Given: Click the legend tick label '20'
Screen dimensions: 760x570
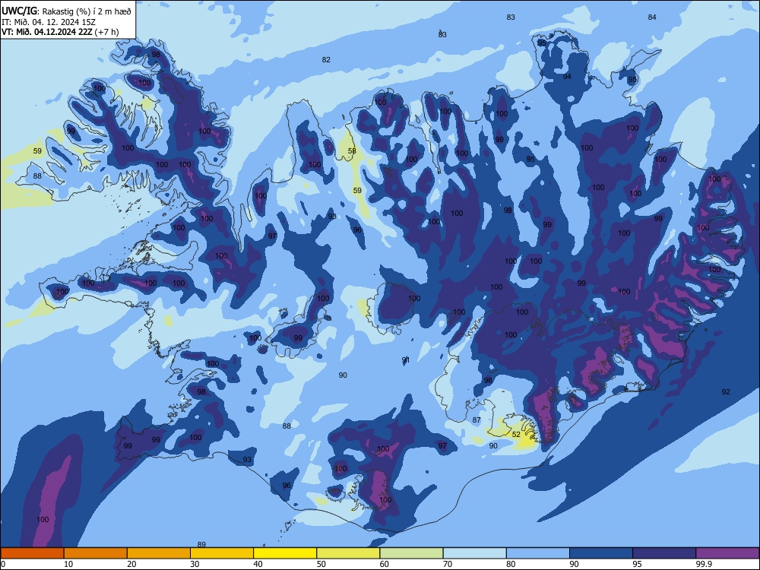Looking at the screenshot, I should pyautogui.click(x=131, y=564).
